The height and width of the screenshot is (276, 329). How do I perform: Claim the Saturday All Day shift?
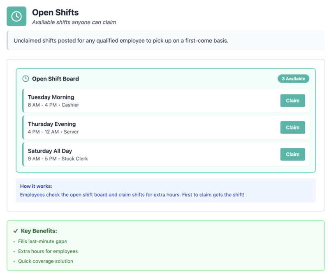(x=292, y=154)
